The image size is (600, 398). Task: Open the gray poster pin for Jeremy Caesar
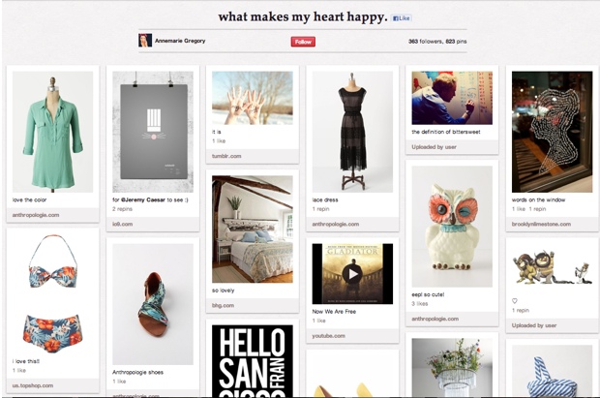[153, 132]
